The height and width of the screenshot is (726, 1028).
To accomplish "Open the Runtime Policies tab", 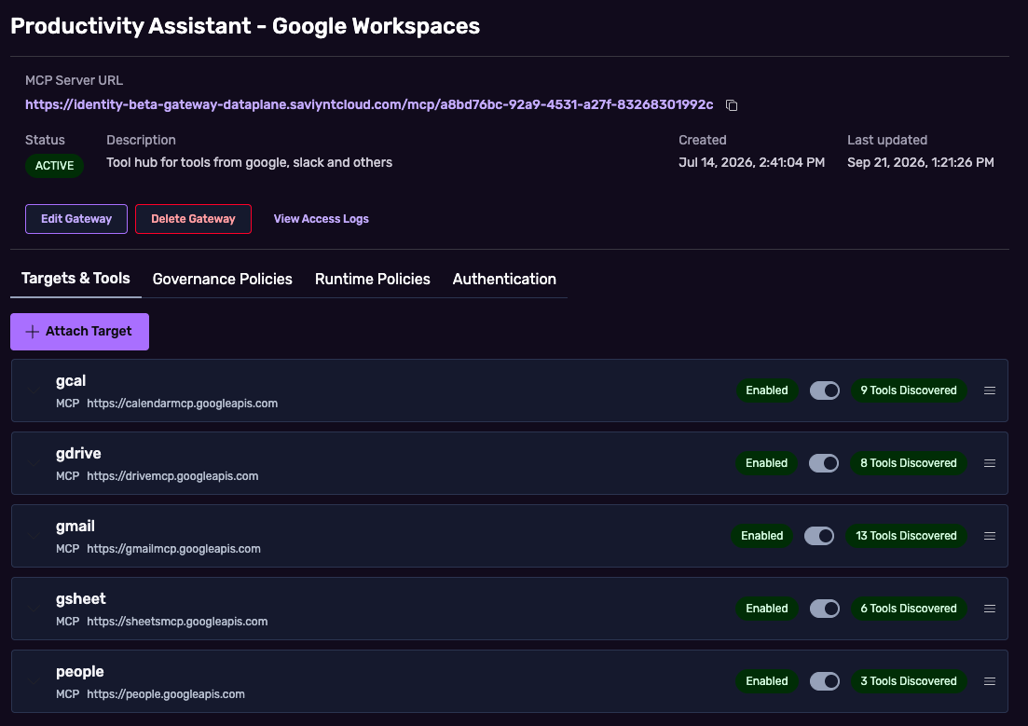I will coord(373,280).
